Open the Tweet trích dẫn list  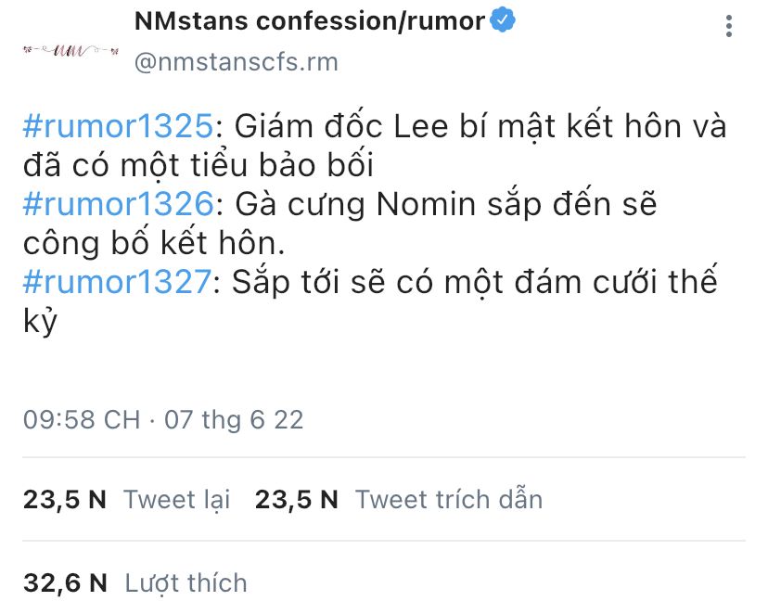(449, 499)
